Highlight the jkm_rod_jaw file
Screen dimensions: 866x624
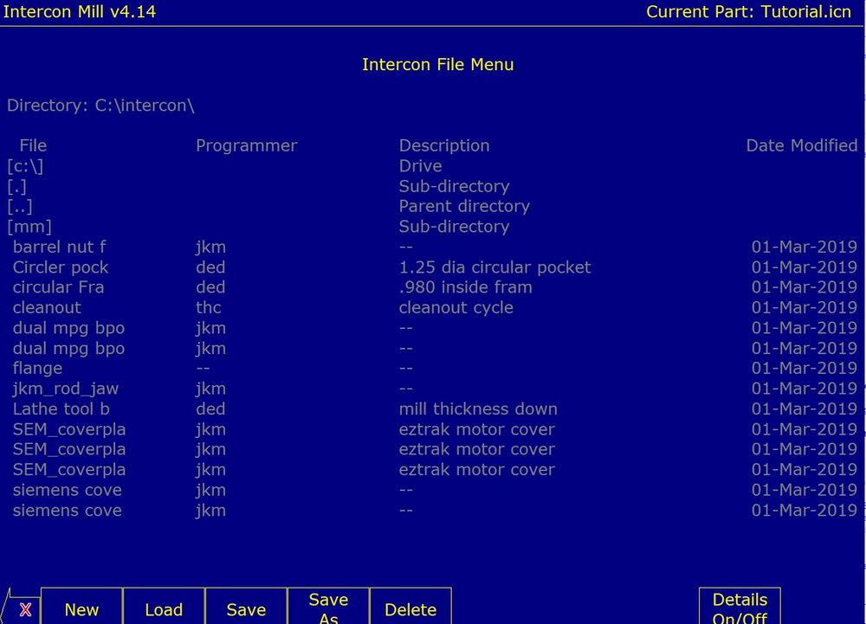[66, 389]
